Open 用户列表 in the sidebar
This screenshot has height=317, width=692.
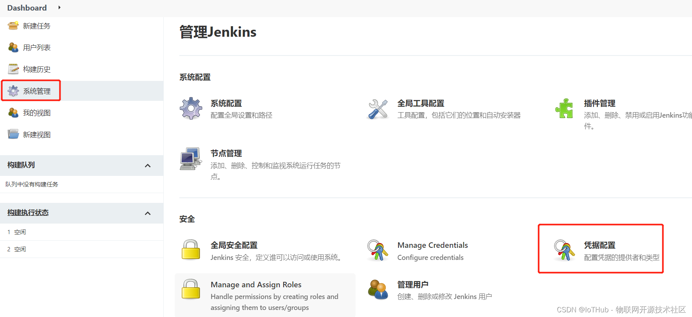click(x=37, y=48)
